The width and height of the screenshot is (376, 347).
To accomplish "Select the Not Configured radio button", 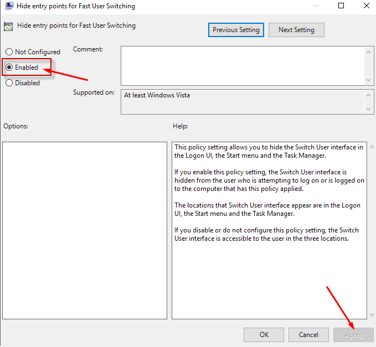I will (x=9, y=52).
